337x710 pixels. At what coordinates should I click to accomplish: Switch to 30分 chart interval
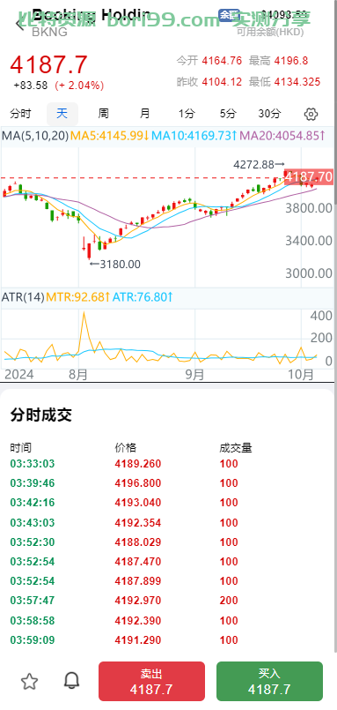[x=269, y=114]
